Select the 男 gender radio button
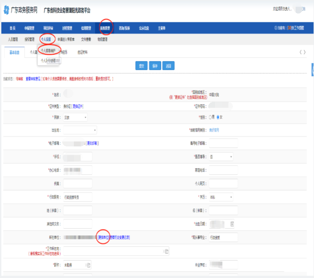 point(210,117)
